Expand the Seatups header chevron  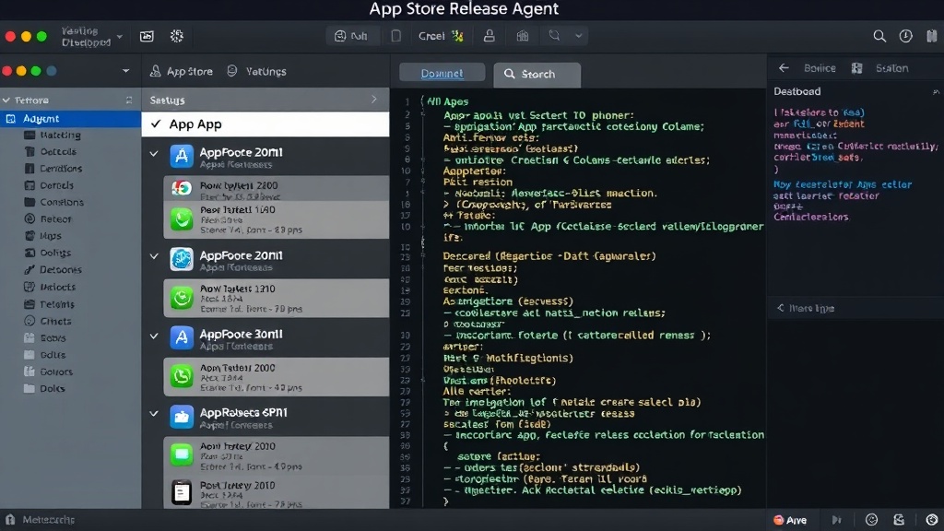(374, 100)
